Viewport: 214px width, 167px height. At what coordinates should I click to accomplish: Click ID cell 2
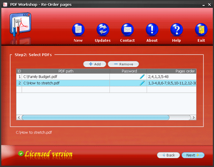coord(19,83)
